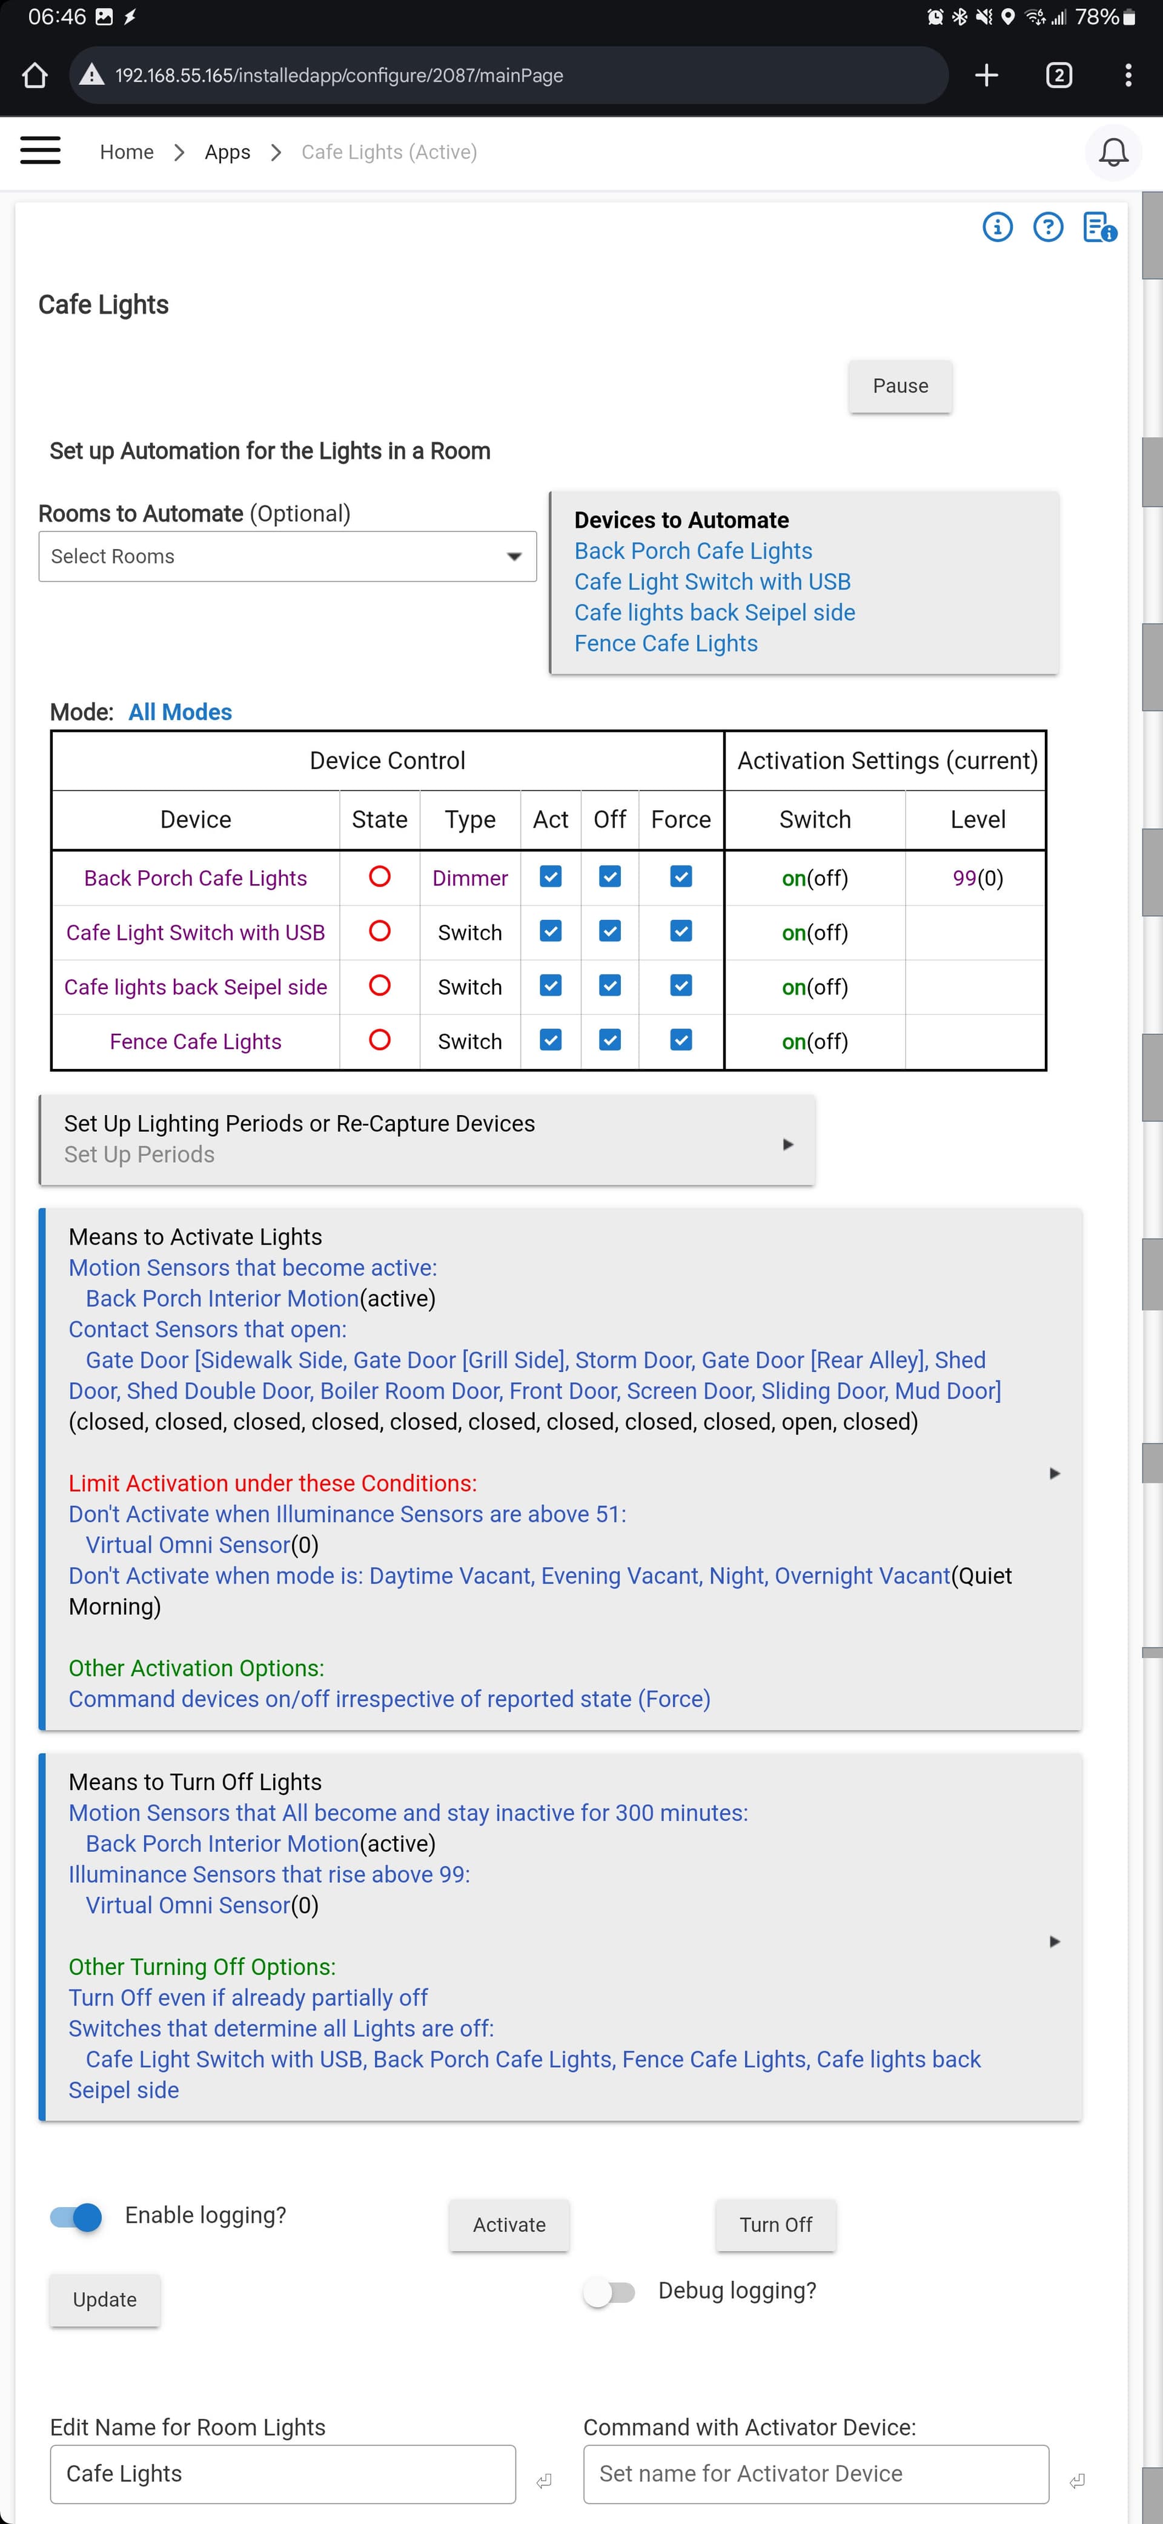This screenshot has height=2524, width=1163.
Task: Open the hamburger navigation menu
Action: pos(40,151)
